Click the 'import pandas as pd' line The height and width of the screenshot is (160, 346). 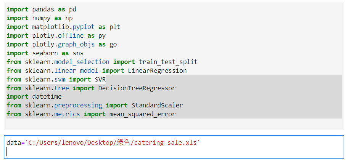coord(42,9)
